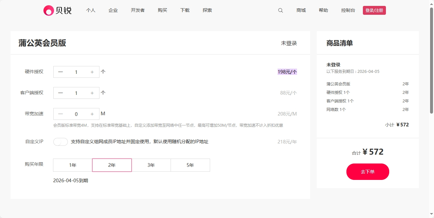The height and width of the screenshot is (218, 434).
Task: Open the 帮助 link
Action: [323, 11]
